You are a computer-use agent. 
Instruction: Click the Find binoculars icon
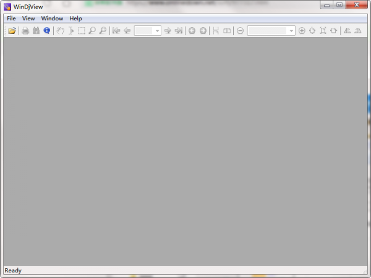point(36,30)
